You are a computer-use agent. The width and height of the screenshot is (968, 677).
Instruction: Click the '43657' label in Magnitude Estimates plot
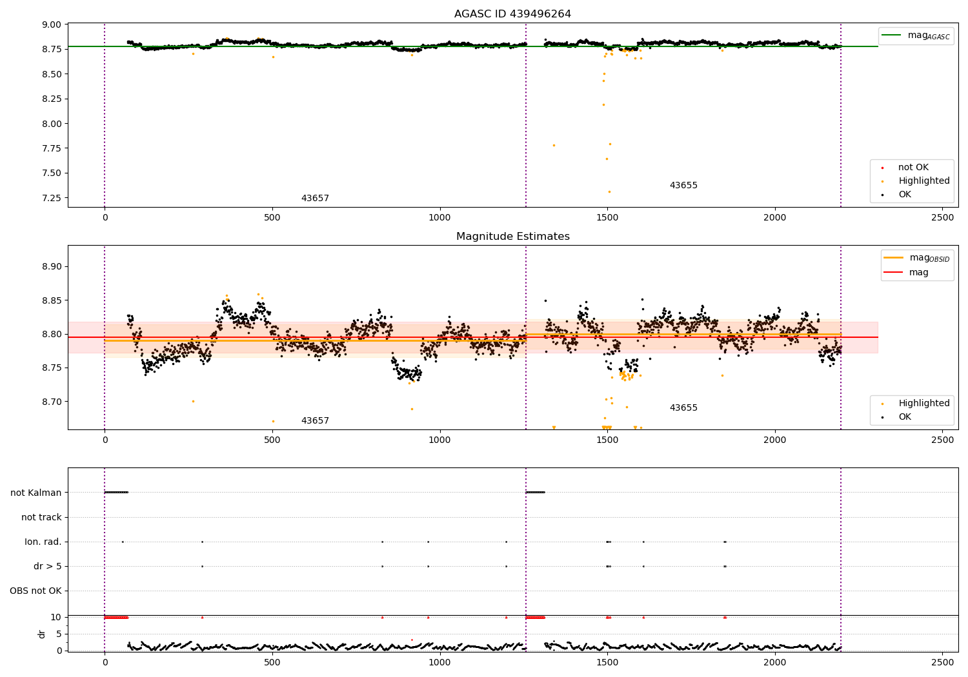point(315,421)
